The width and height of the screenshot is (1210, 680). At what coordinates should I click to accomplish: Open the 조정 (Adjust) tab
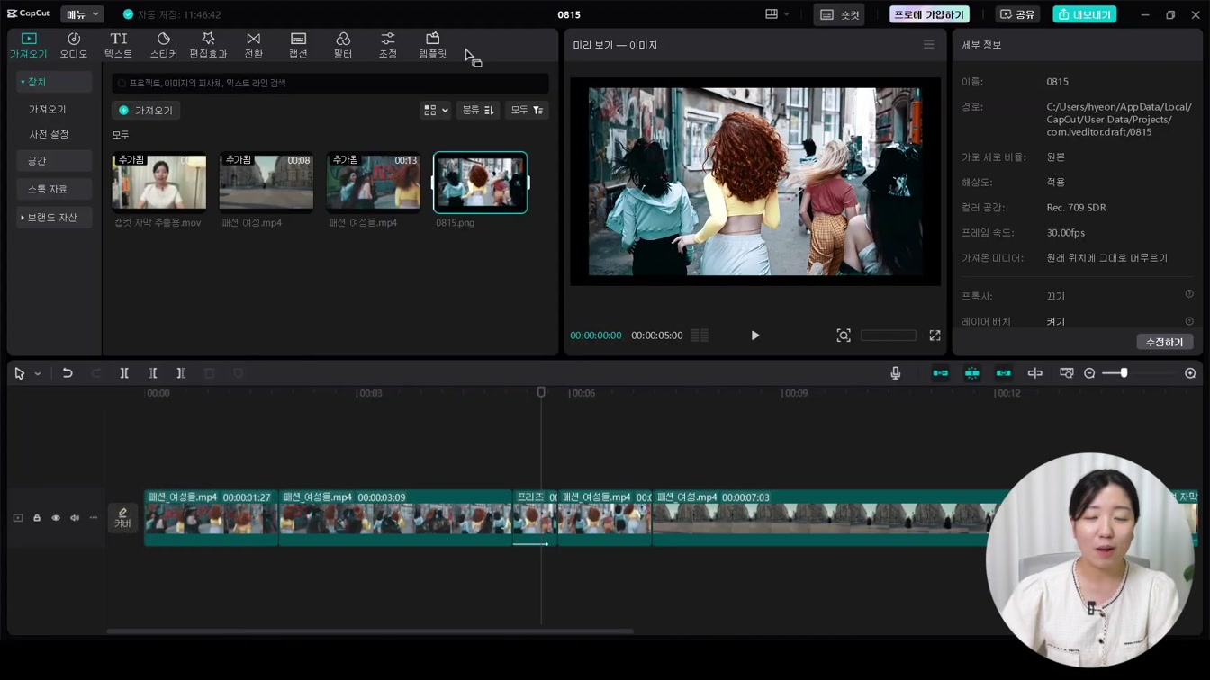coord(387,45)
